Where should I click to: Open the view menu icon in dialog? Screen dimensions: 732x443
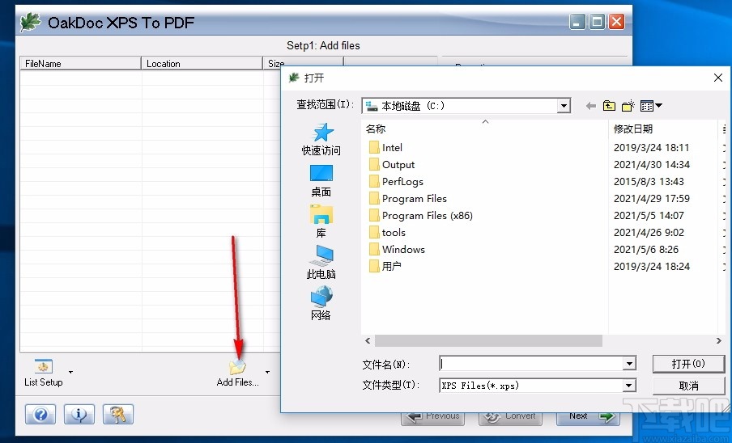(651, 106)
